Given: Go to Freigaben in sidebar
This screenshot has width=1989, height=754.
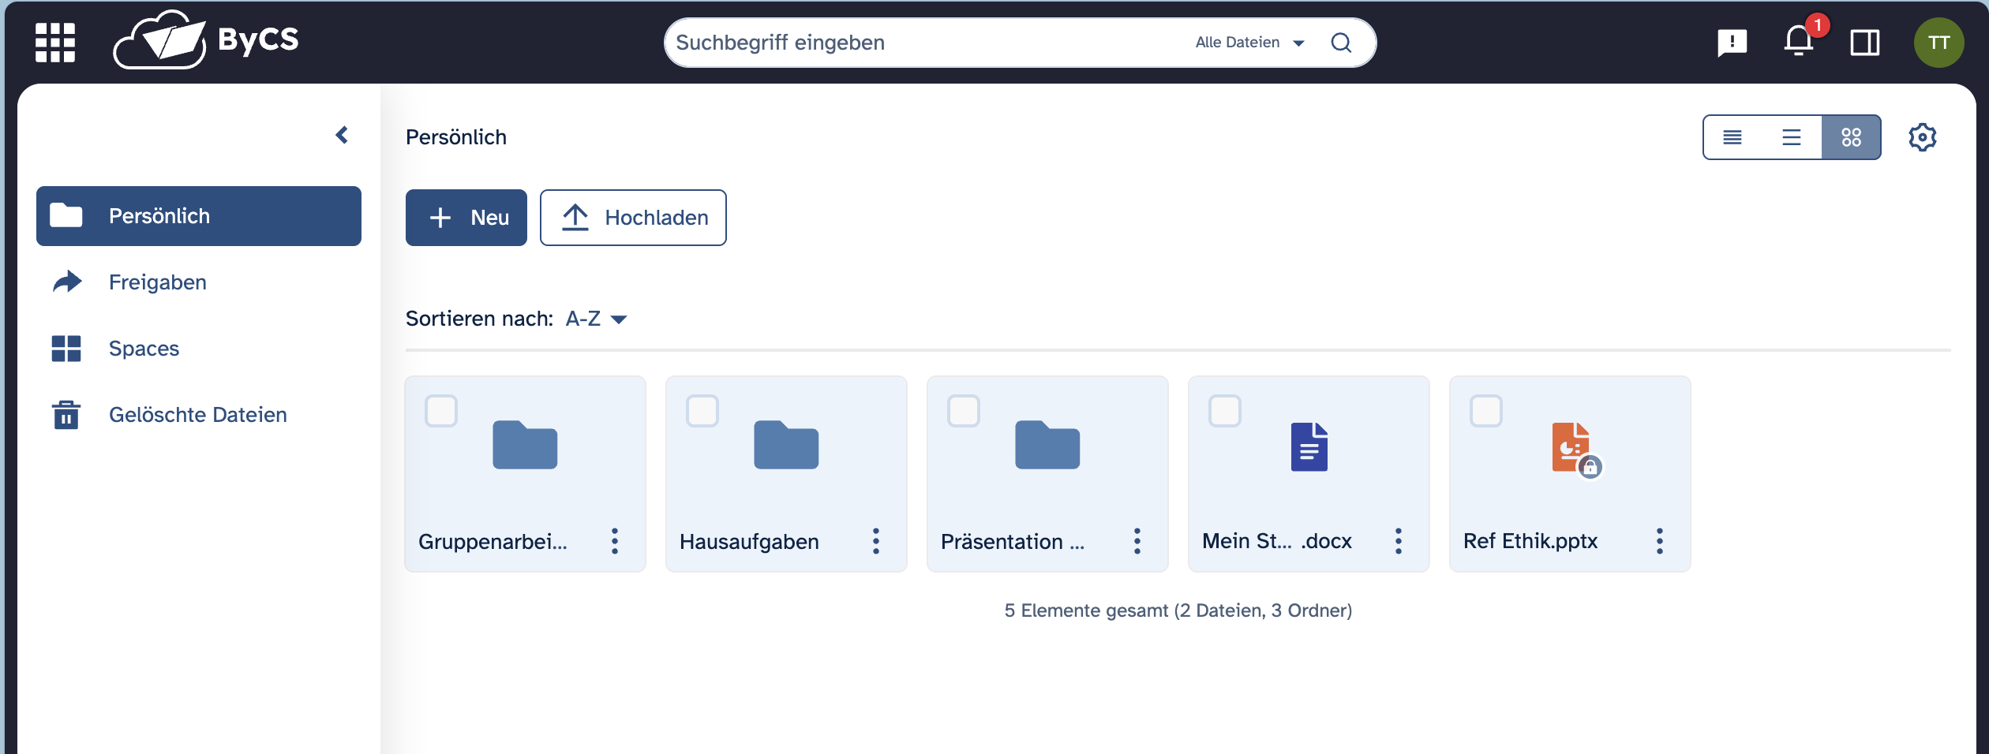Looking at the screenshot, I should [158, 282].
